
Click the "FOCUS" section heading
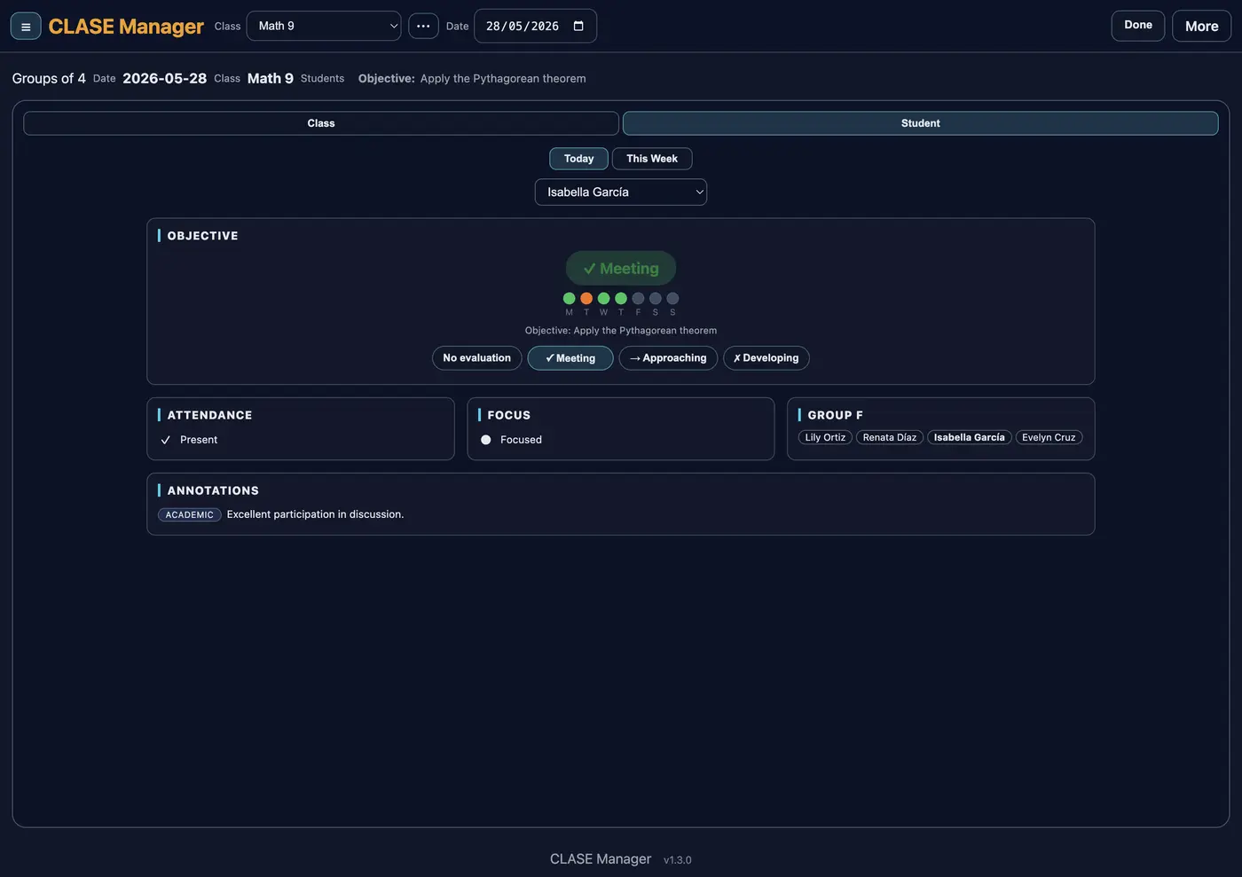[x=508, y=415]
